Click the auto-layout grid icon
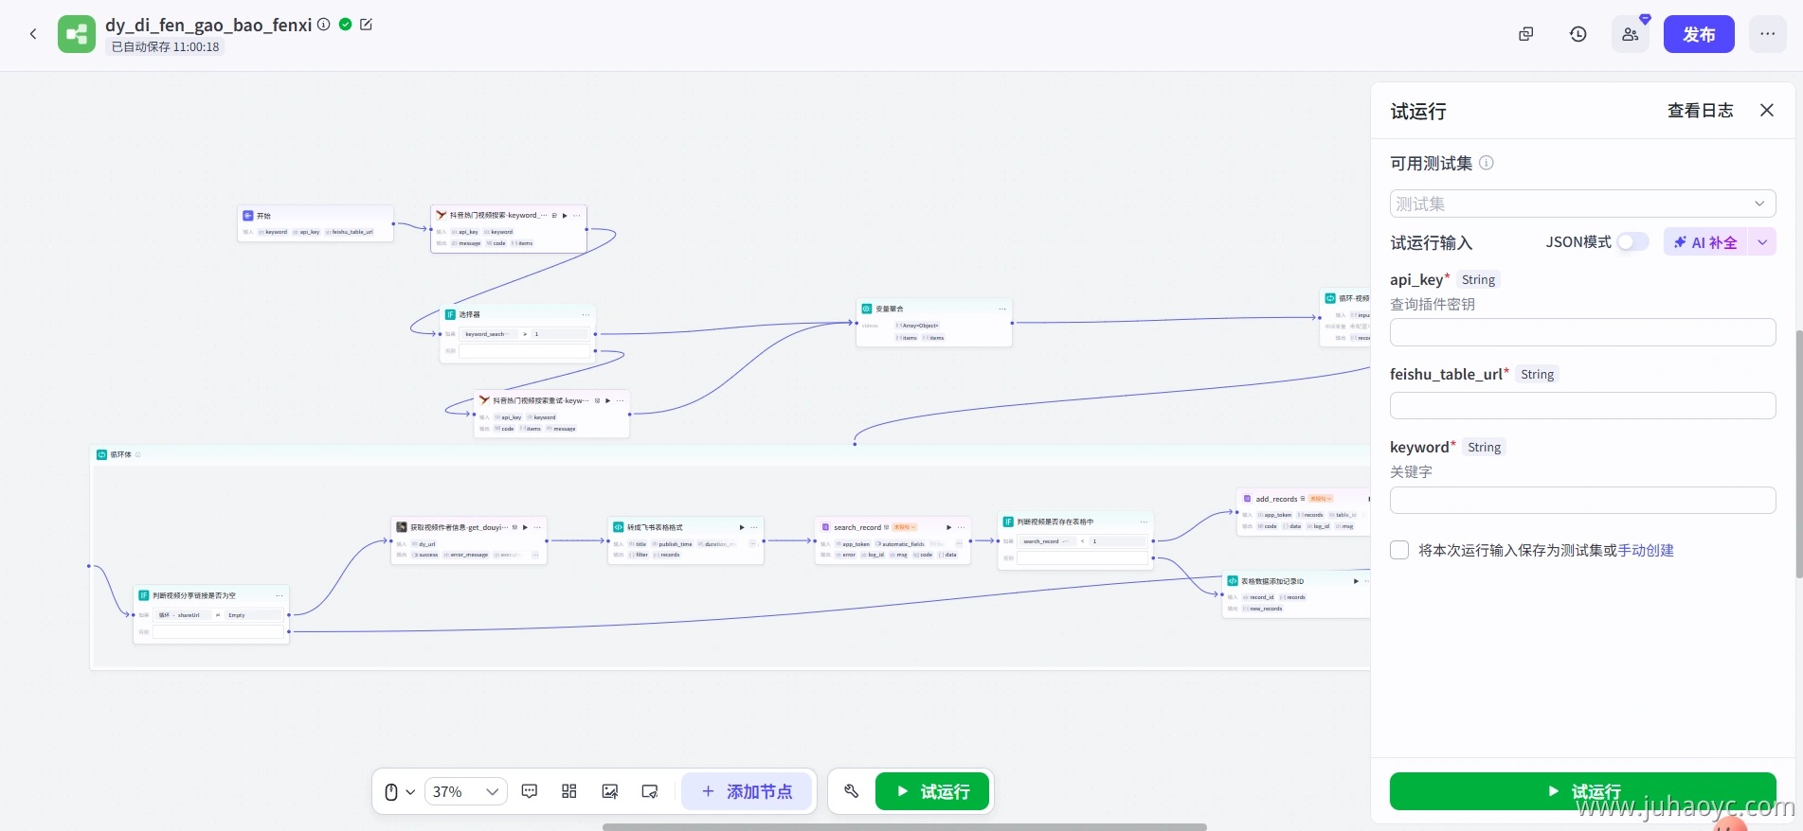Screen dimensions: 1803x831 [x=569, y=791]
